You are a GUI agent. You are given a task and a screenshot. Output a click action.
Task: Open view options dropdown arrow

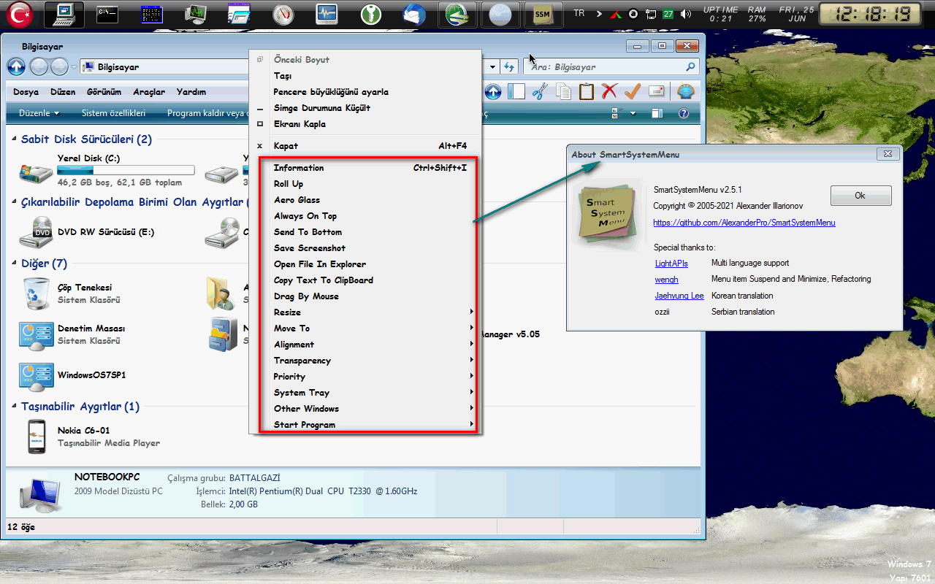click(x=633, y=113)
